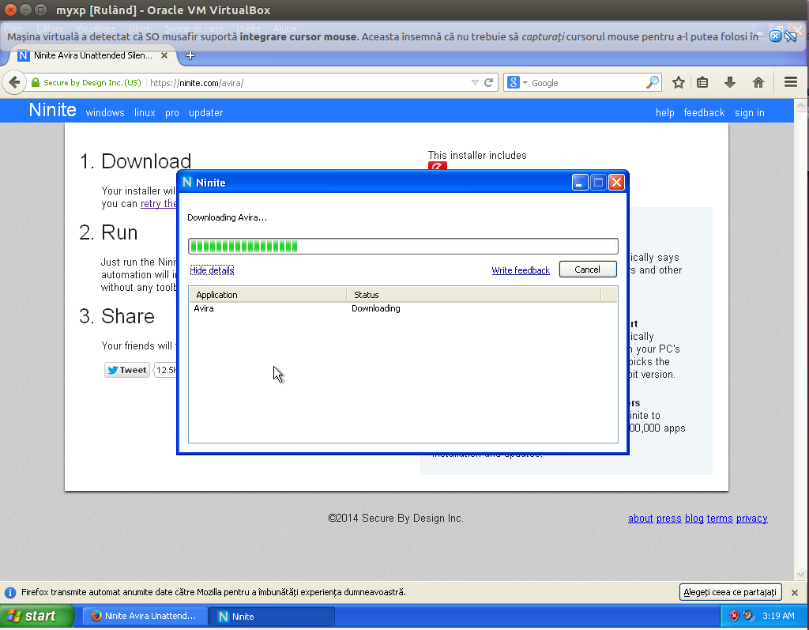Open the help link in Ninite header
The width and height of the screenshot is (809, 630).
[x=664, y=112]
